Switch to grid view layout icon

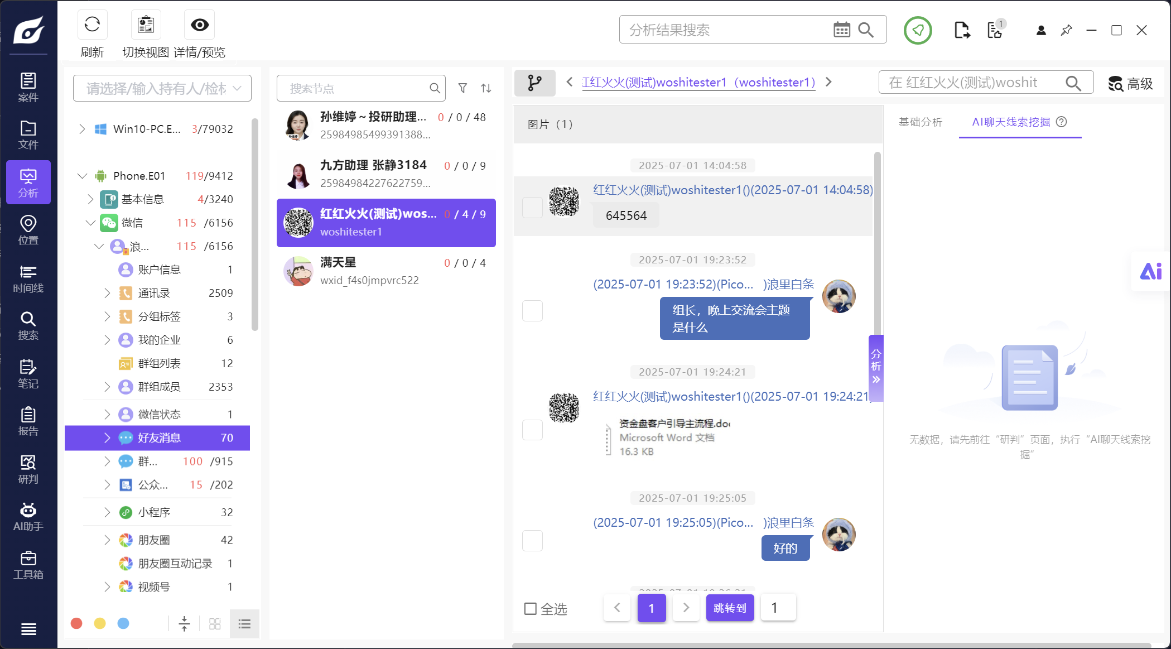point(215,624)
